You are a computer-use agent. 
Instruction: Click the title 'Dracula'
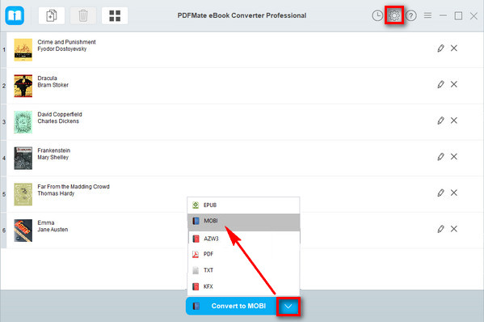tap(47, 78)
